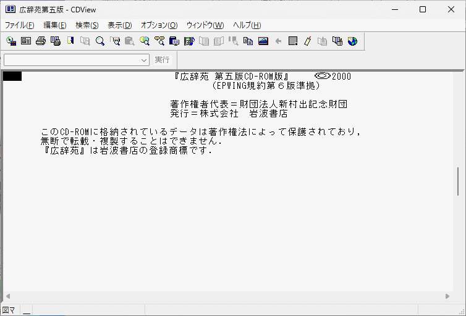Click the yellow marker pen icon

pos(308,41)
